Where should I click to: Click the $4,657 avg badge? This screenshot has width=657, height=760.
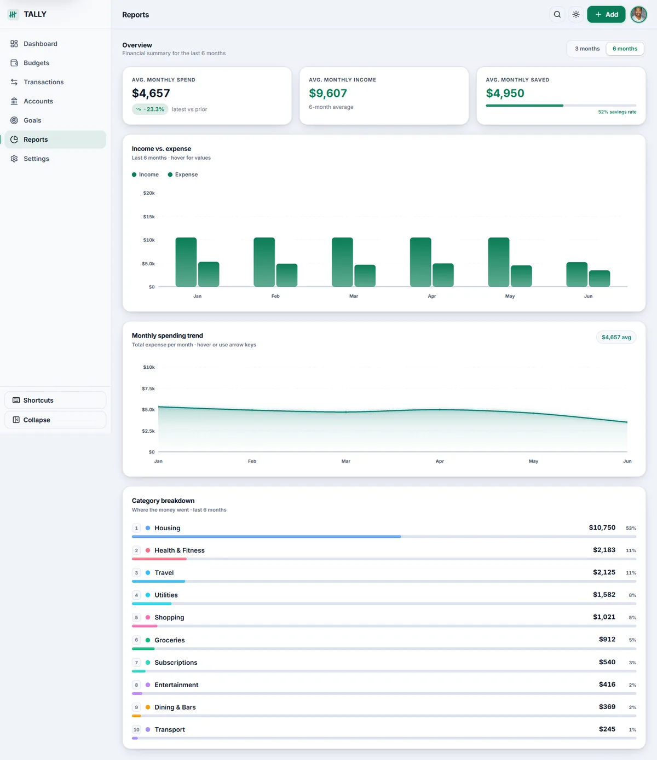616,337
